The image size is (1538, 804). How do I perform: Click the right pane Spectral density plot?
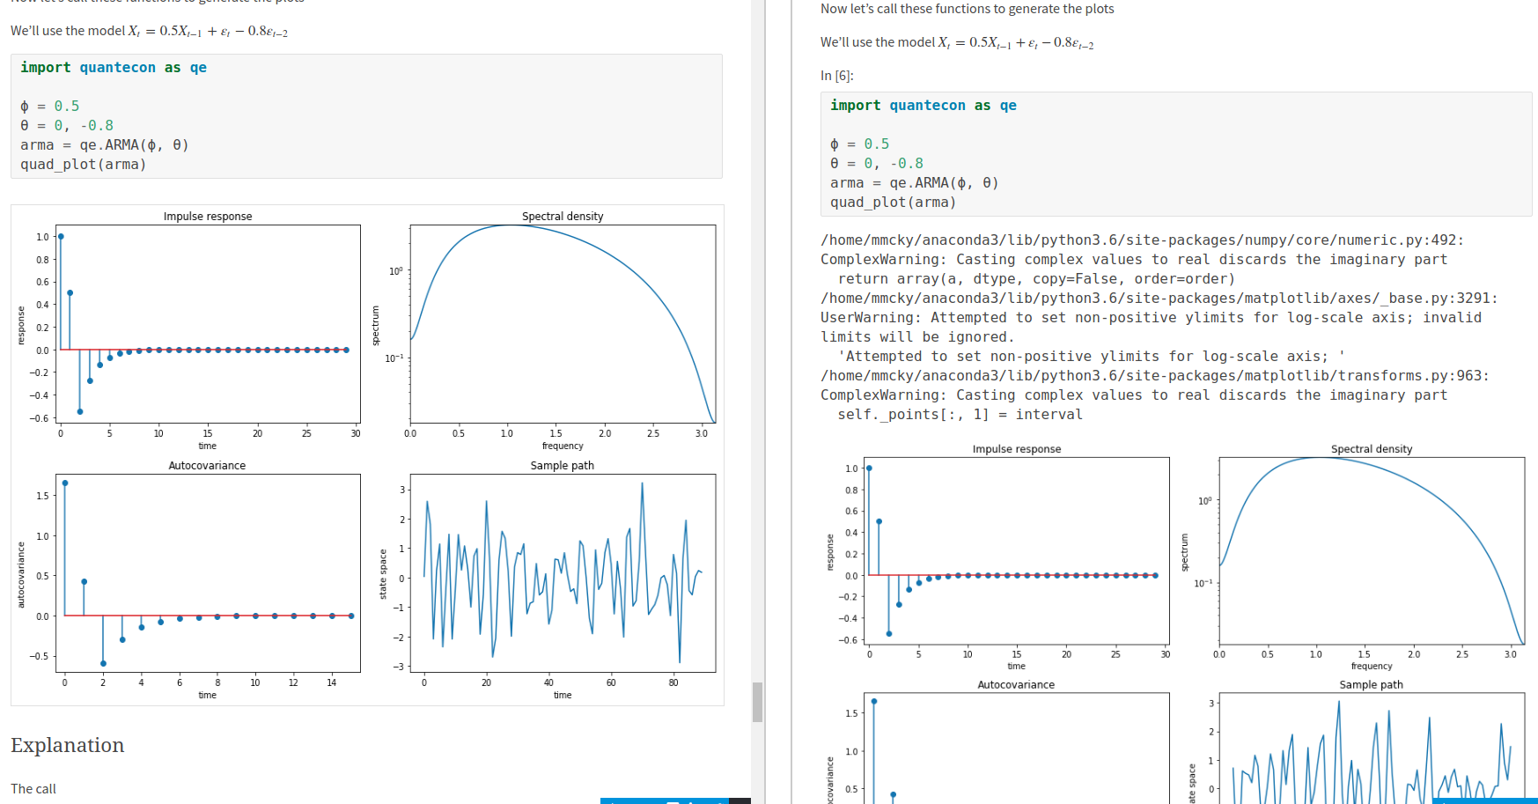(x=1372, y=550)
